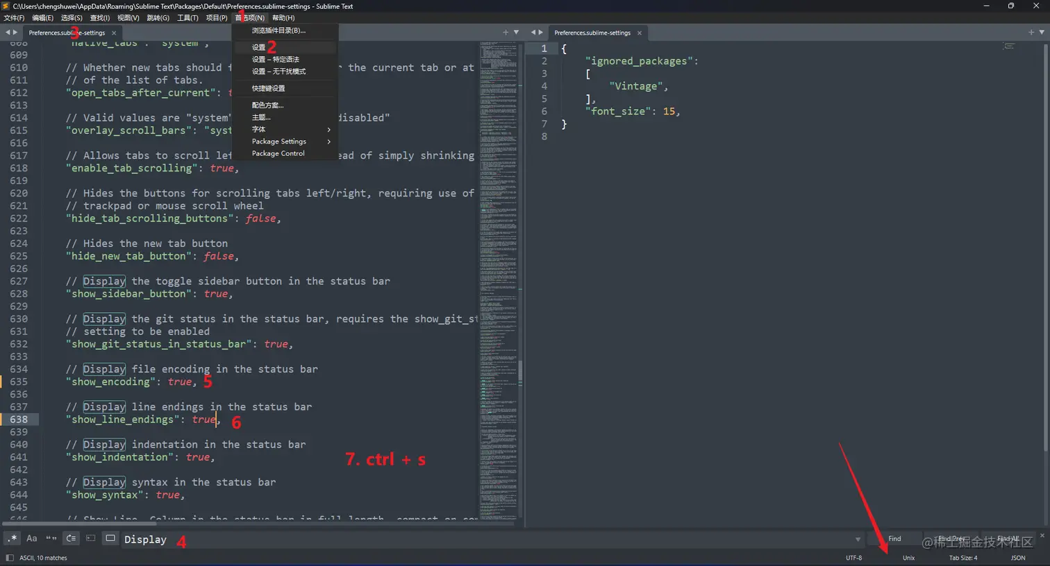The height and width of the screenshot is (566, 1050).
Task: Toggle case sensitive Aa search option
Action: point(32,538)
